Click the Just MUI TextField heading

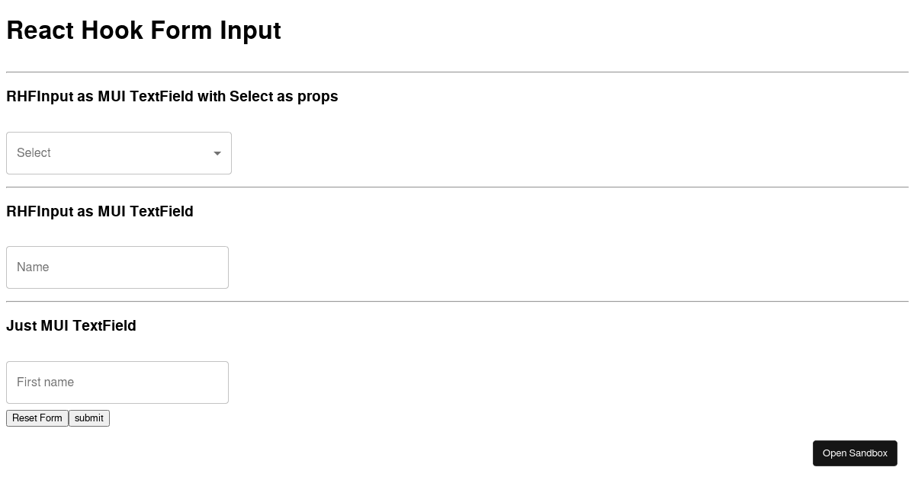[71, 325]
